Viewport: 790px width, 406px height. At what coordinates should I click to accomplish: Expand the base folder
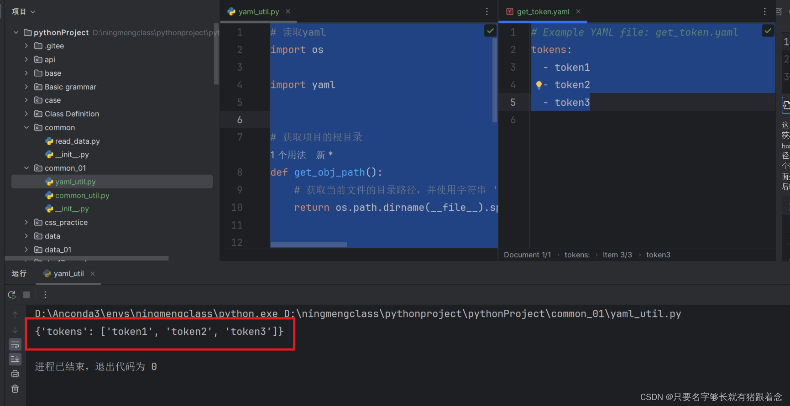click(x=26, y=73)
